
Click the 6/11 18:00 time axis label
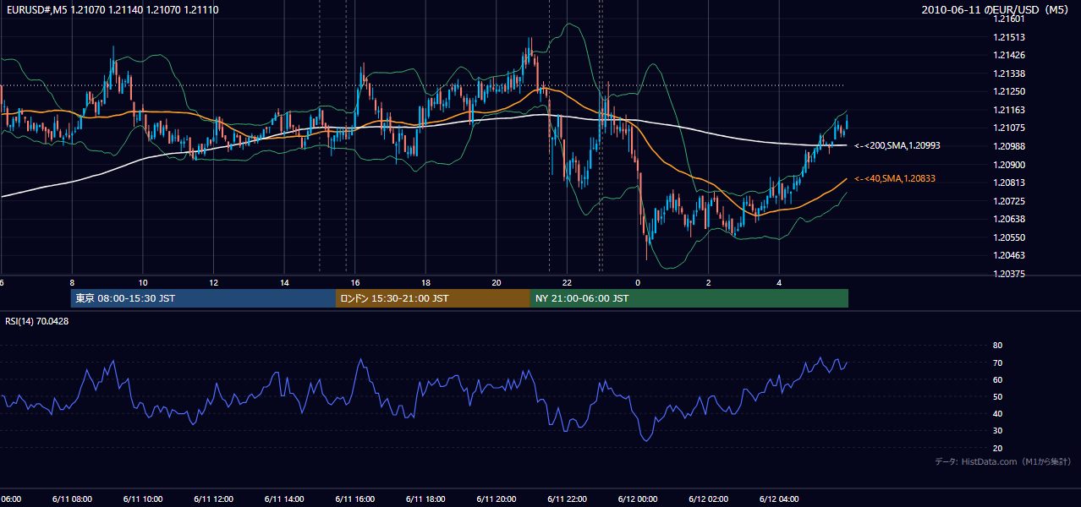pyautogui.click(x=425, y=499)
